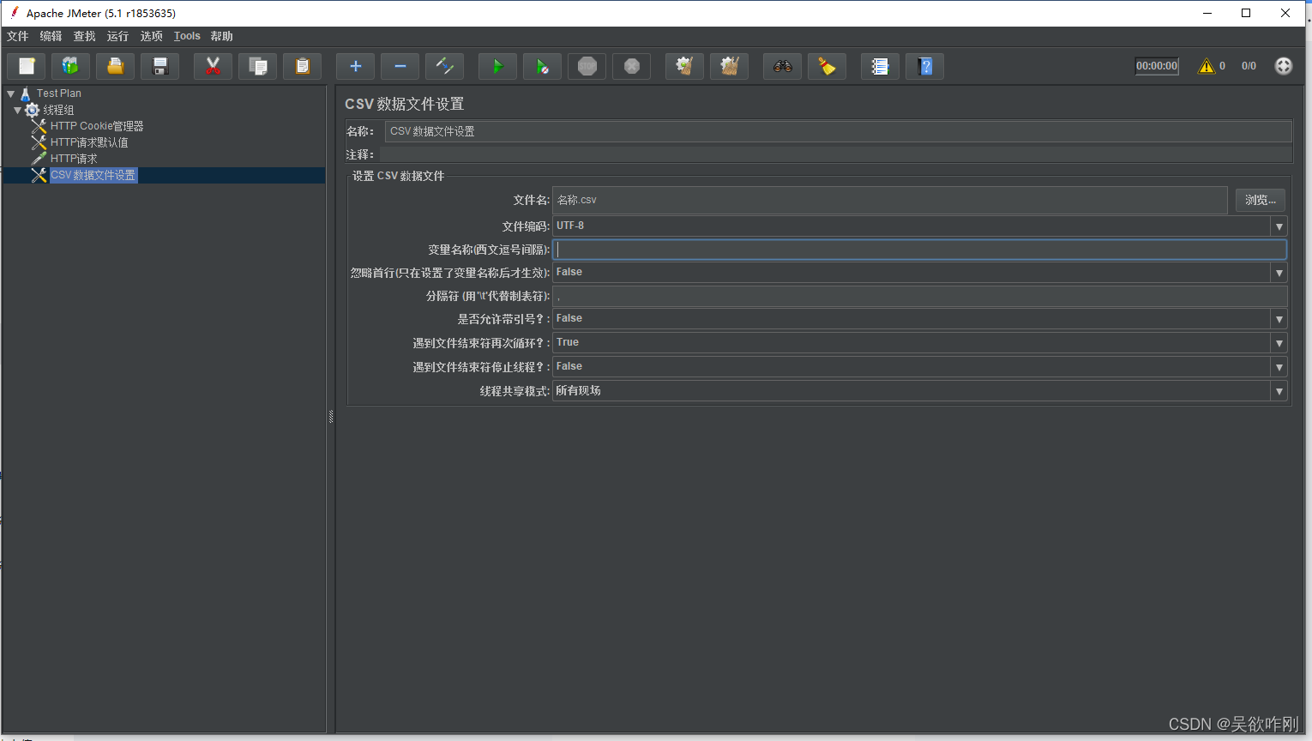1312x741 pixels.
Task: Select CSV 数据文件设置 in the tree
Action: click(x=93, y=175)
